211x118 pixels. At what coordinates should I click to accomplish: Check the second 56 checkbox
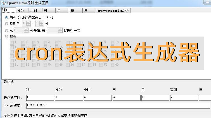(68, 65)
